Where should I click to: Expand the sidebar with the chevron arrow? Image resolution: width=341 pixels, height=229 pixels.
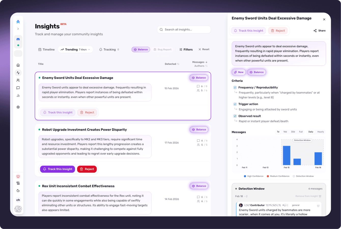pos(18,29)
